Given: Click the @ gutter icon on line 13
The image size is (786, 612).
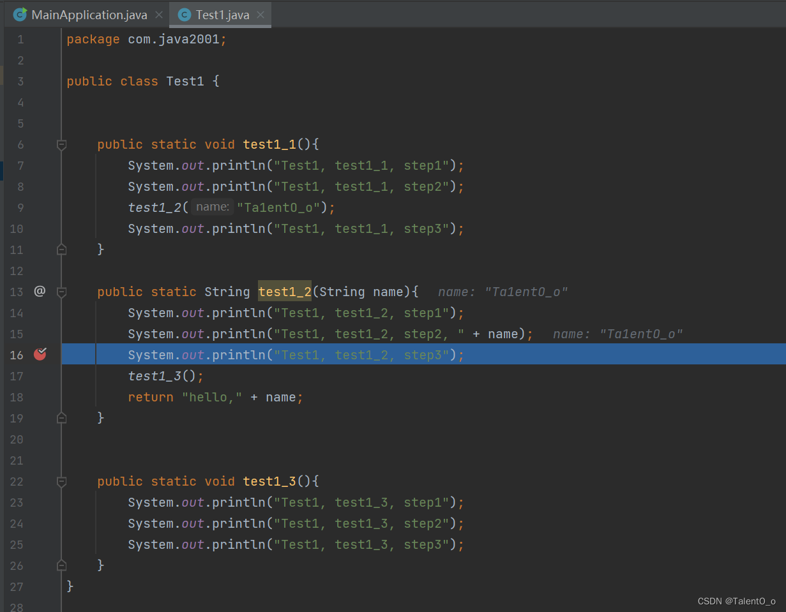Looking at the screenshot, I should (x=40, y=291).
